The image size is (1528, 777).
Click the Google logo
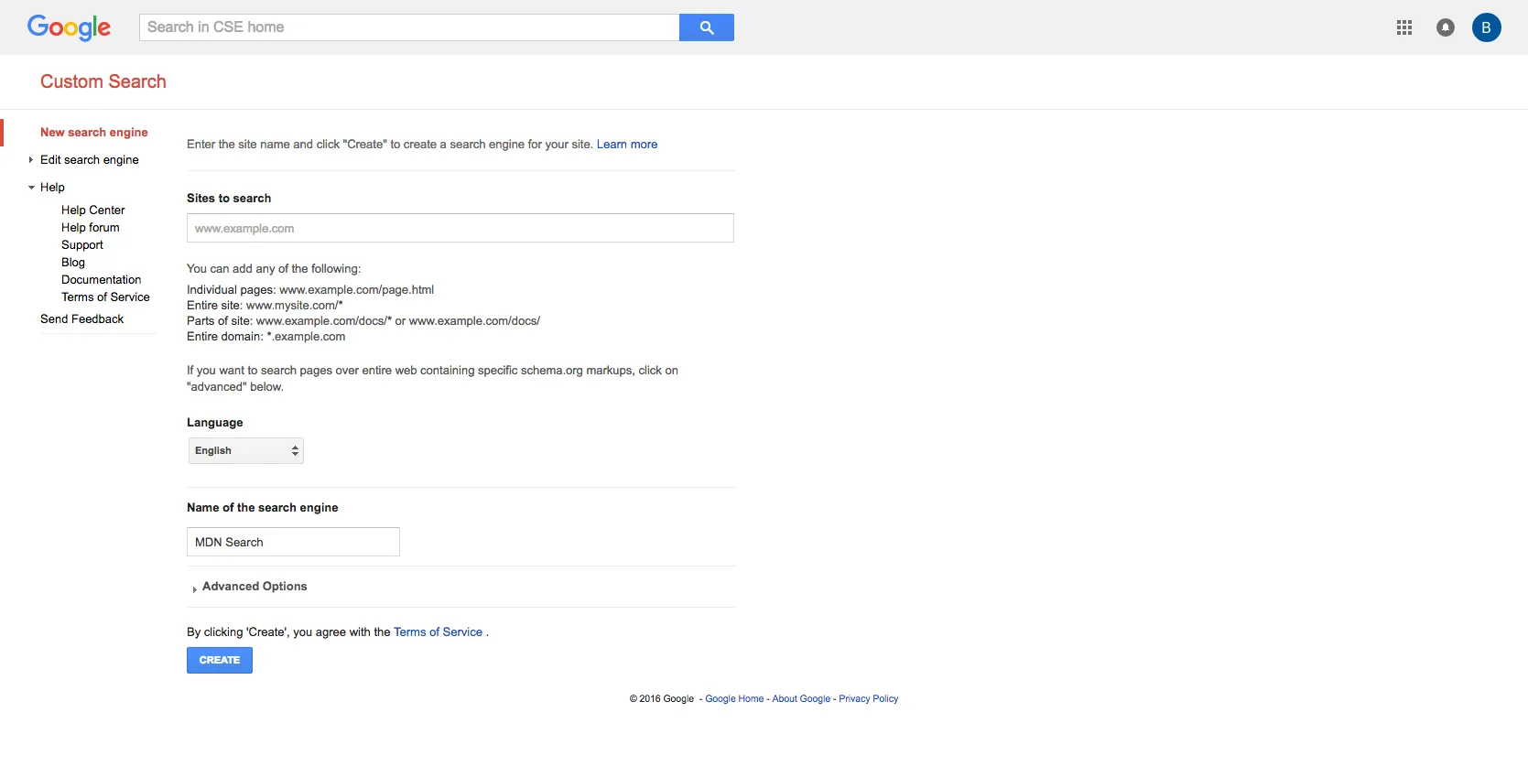tap(69, 27)
